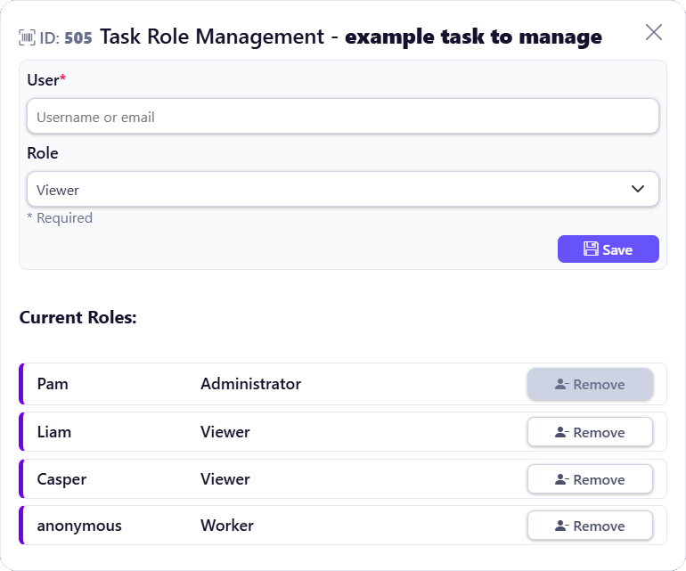The height and width of the screenshot is (571, 686).
Task: Click the '* Required' note
Action: [x=60, y=217]
